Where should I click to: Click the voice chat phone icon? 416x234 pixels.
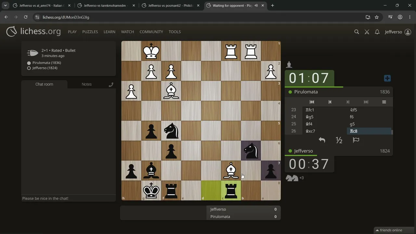point(111,84)
